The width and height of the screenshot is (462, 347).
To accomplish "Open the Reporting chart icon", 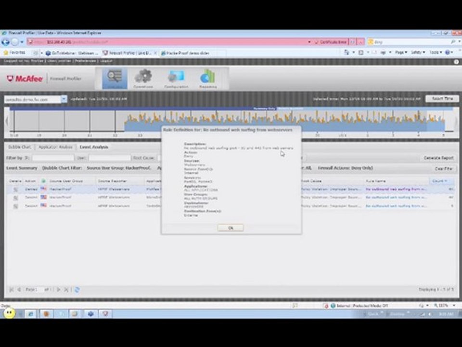I will click(208, 78).
